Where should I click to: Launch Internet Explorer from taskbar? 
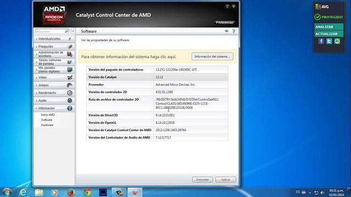23,192
